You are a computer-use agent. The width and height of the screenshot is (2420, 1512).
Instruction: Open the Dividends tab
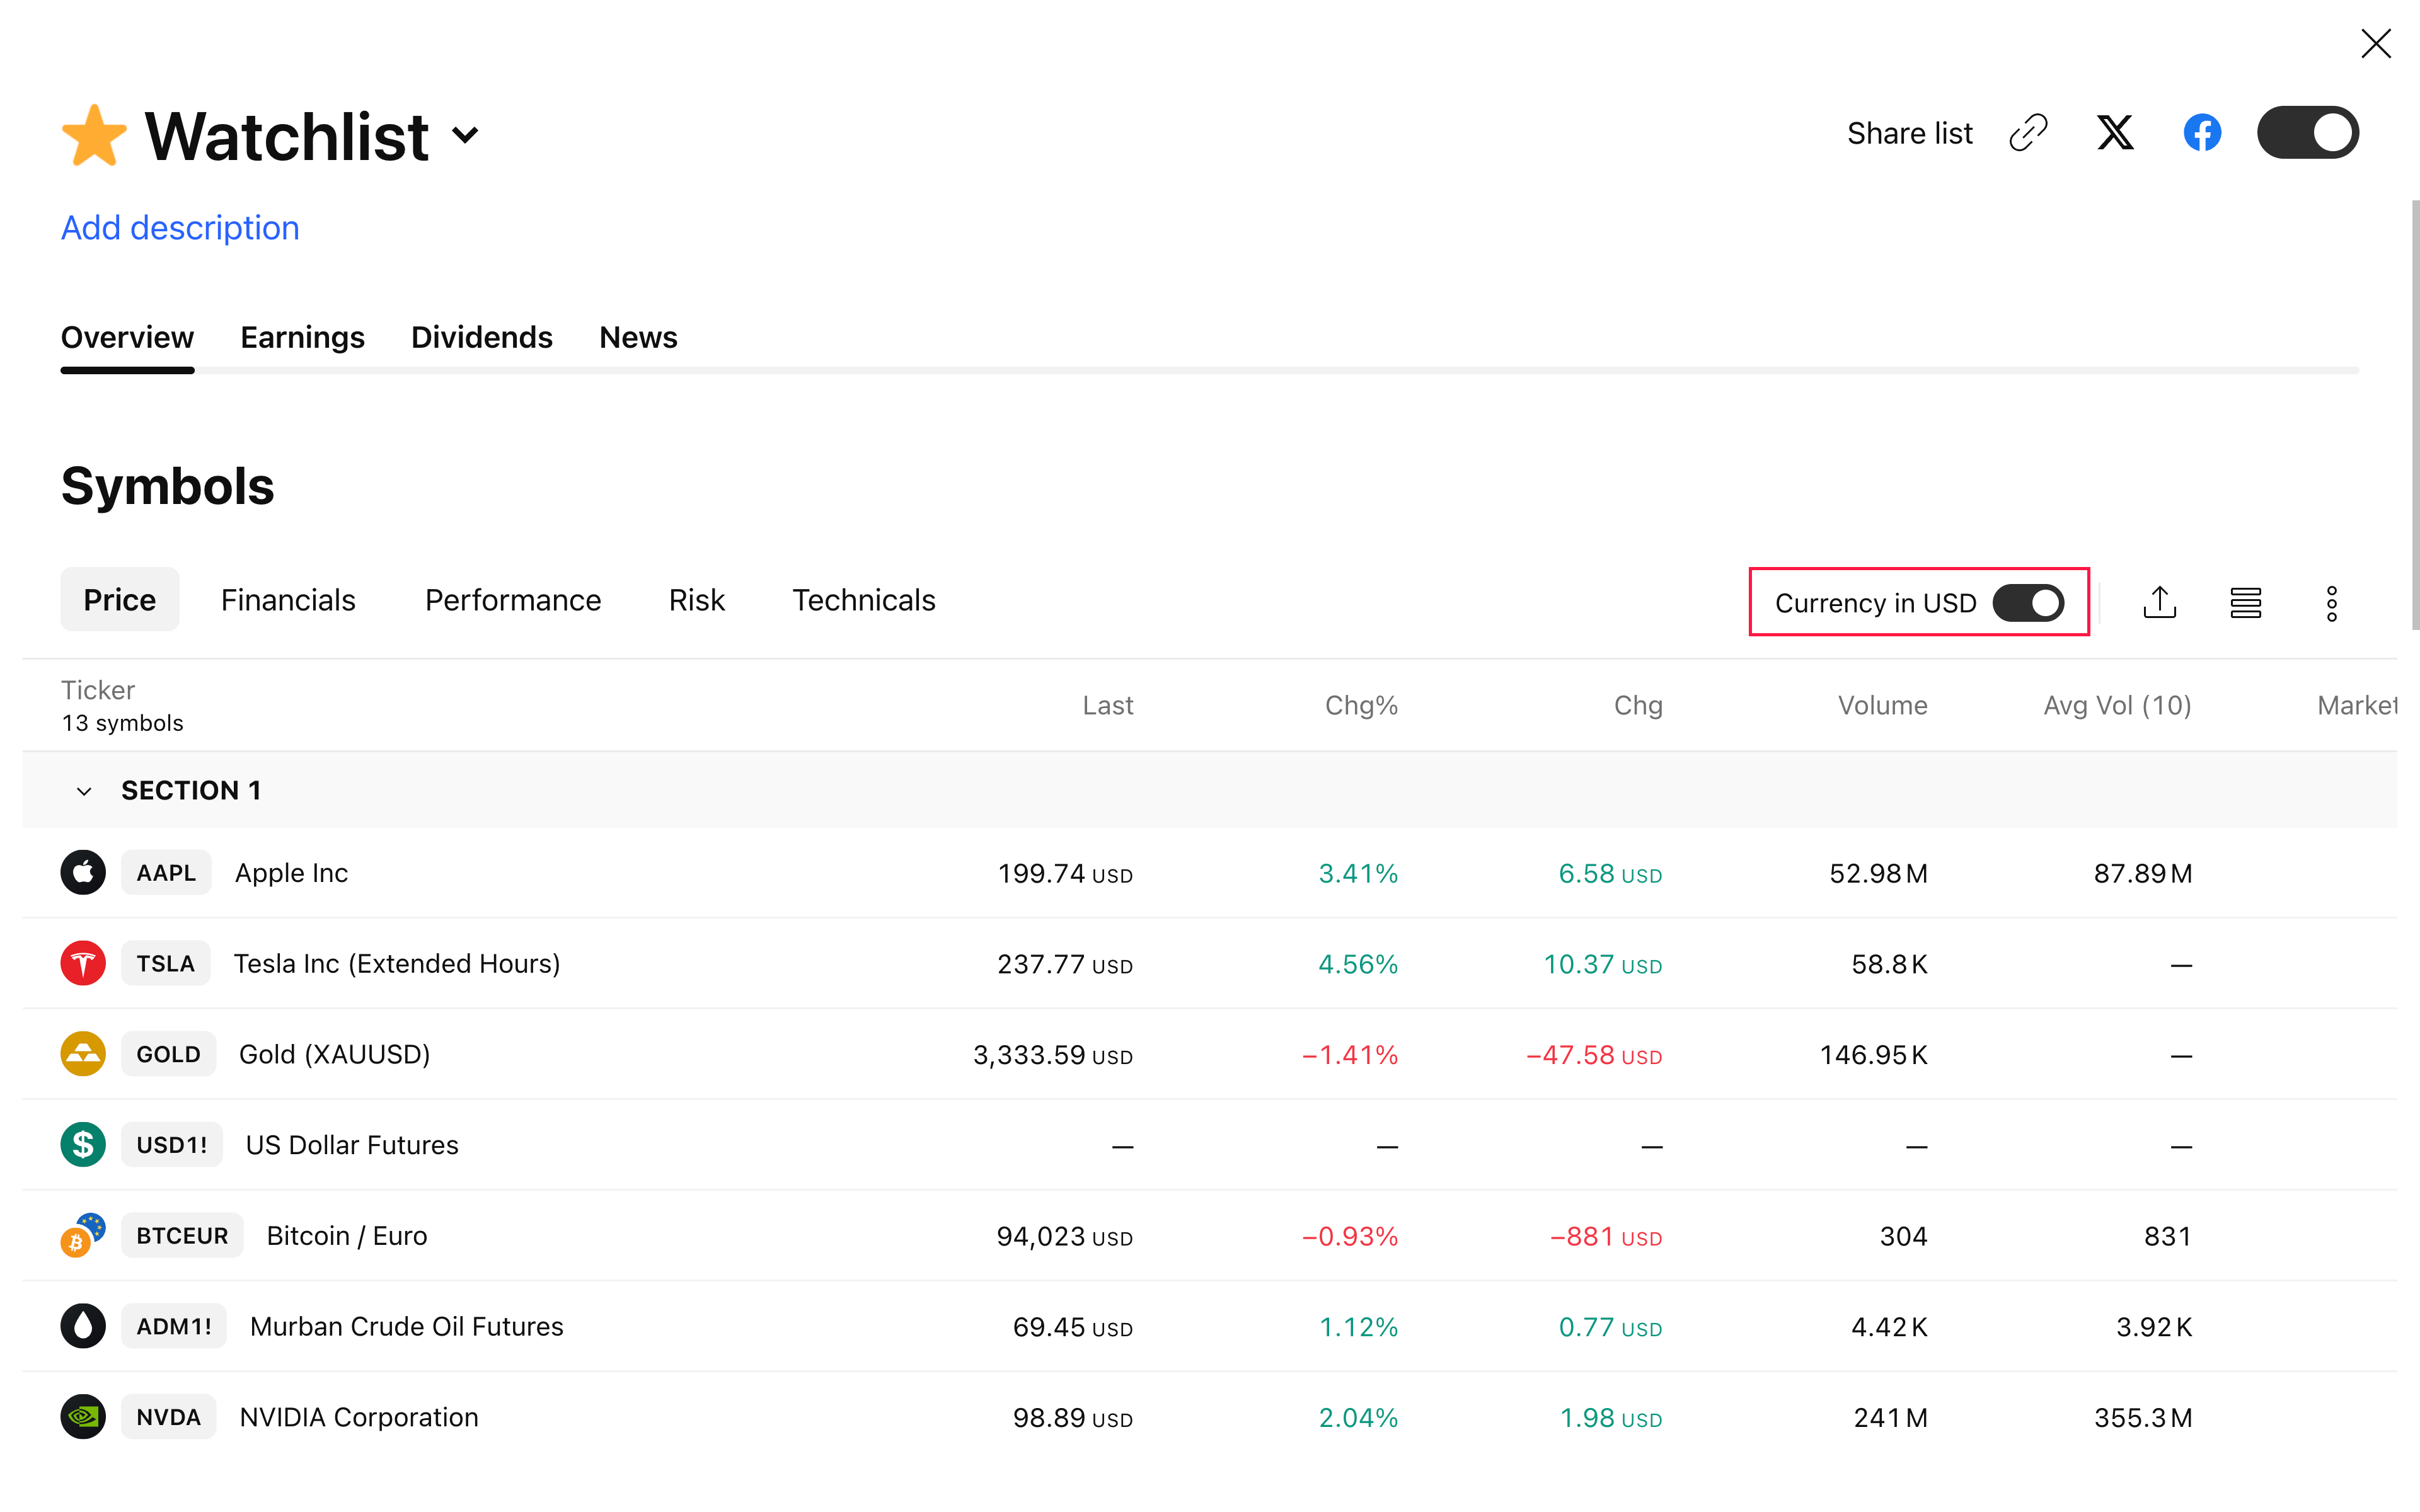point(481,338)
